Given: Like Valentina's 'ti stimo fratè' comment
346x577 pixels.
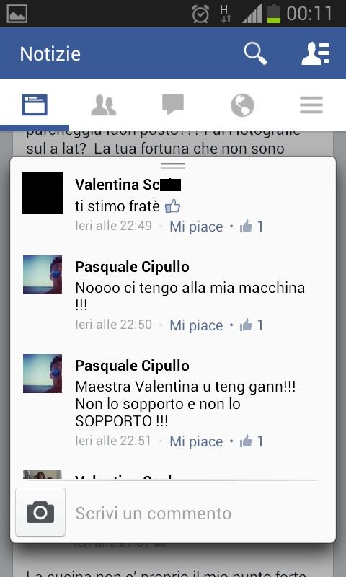Looking at the screenshot, I should click(196, 226).
